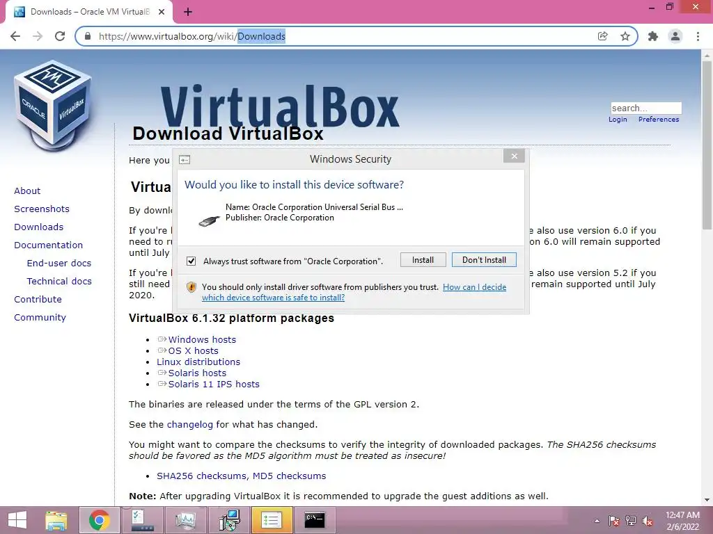This screenshot has height=534, width=713.
Task: Click the scrollbar down arrow
Action: click(x=707, y=500)
